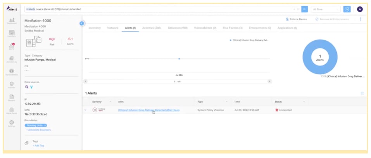This screenshot has width=371, height=158.
Task: Collapse the device details panel arrow
Action: point(82,23)
